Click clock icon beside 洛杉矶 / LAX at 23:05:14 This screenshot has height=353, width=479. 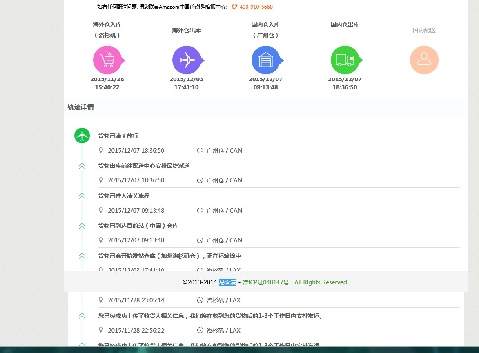(200, 300)
